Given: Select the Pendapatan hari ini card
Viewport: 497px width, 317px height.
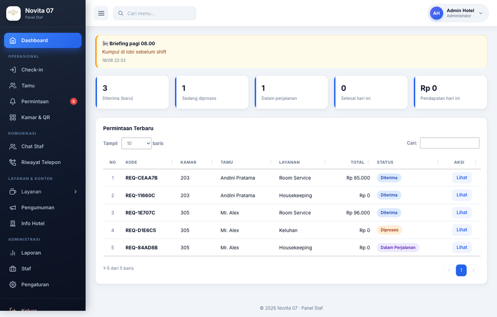Looking at the screenshot, I should point(450,92).
